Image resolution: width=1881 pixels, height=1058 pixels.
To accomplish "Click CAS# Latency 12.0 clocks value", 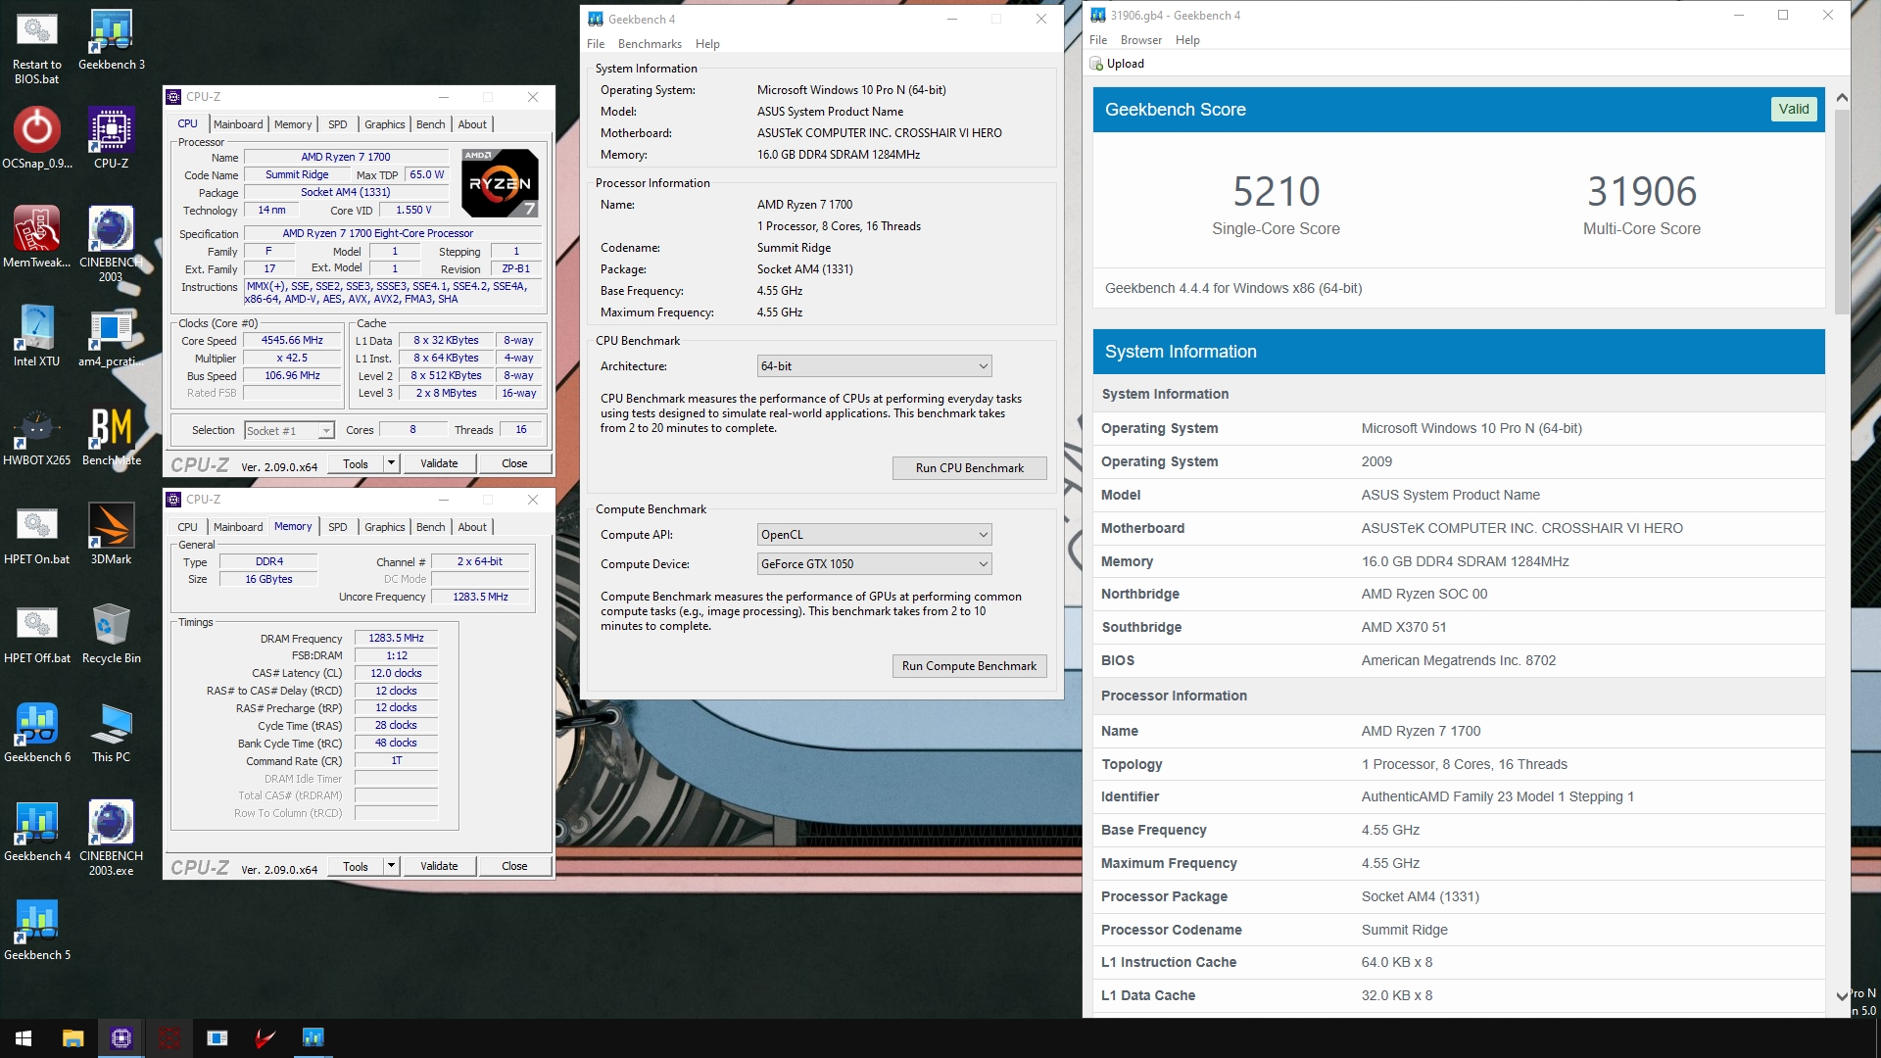I will click(396, 673).
